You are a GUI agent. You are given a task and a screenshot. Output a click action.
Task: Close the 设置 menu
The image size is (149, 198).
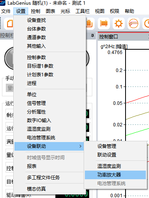point(21,11)
